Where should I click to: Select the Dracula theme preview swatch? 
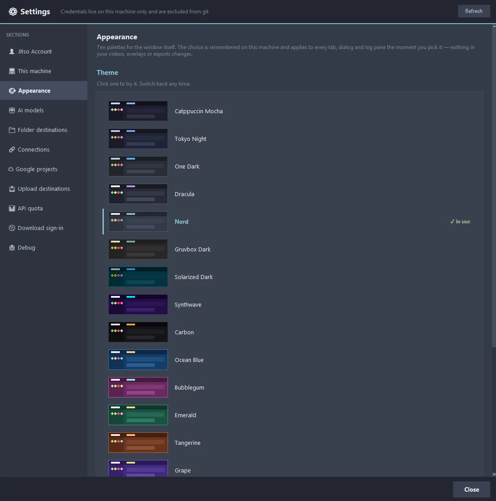[138, 194]
